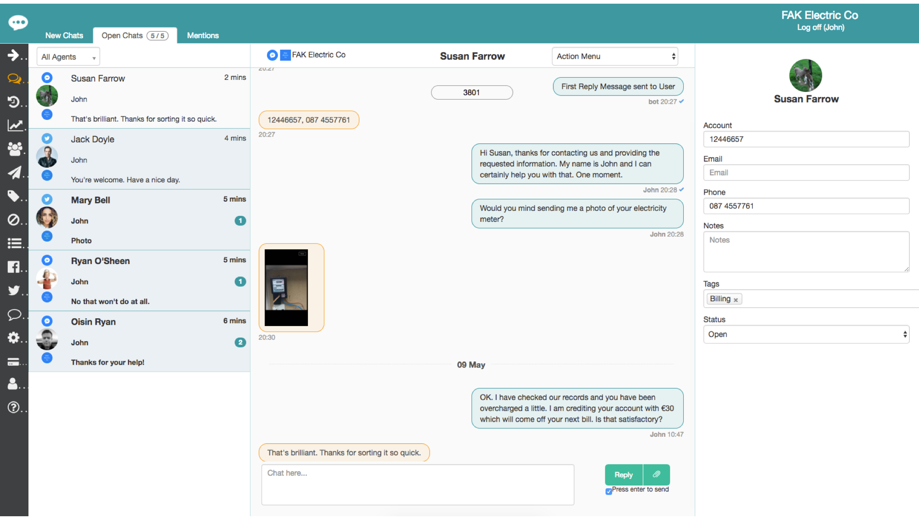Click the Messenger icon on Oisin Ryan's chat row
The height and width of the screenshot is (519, 919).
[x=47, y=321]
